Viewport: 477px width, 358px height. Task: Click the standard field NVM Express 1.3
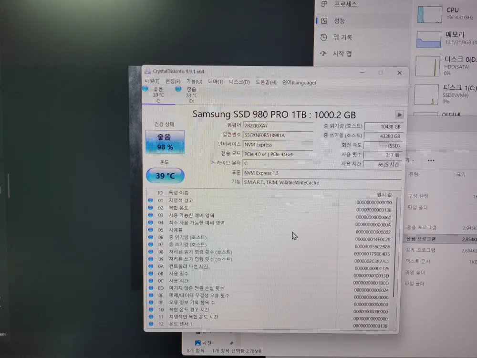click(322, 173)
